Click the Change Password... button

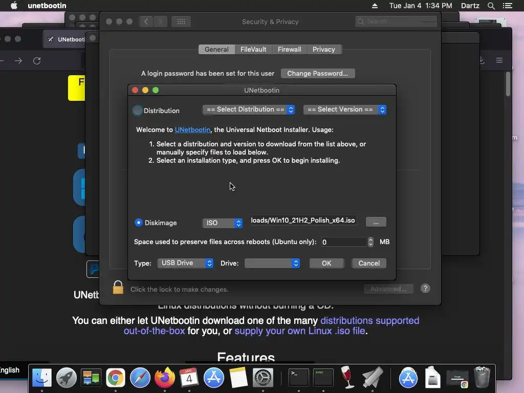pos(317,74)
